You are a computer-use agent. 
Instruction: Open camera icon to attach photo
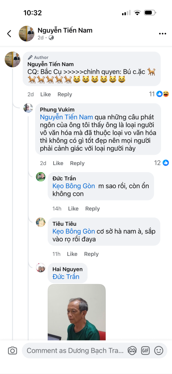(12, 351)
